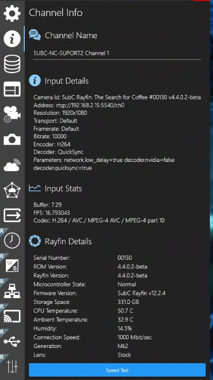Click the CPU Temperature value 50.7 C
213x380 pixels.
point(125,311)
